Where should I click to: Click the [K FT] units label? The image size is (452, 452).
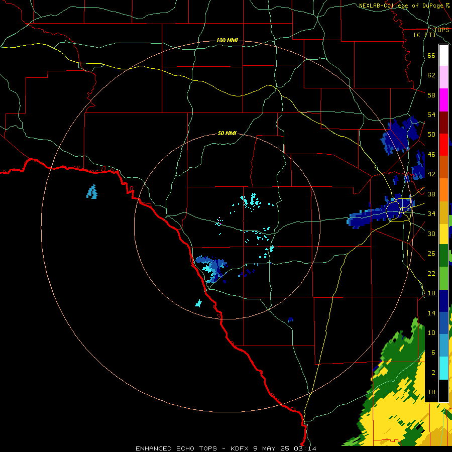[x=425, y=35]
